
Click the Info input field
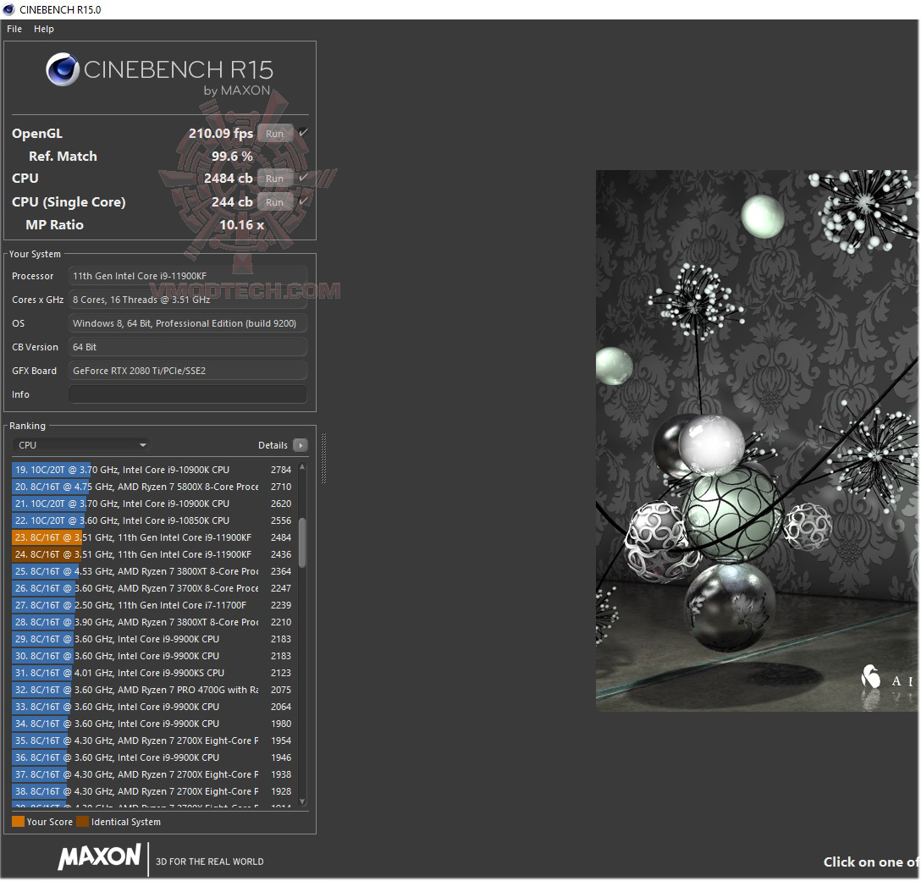point(188,394)
